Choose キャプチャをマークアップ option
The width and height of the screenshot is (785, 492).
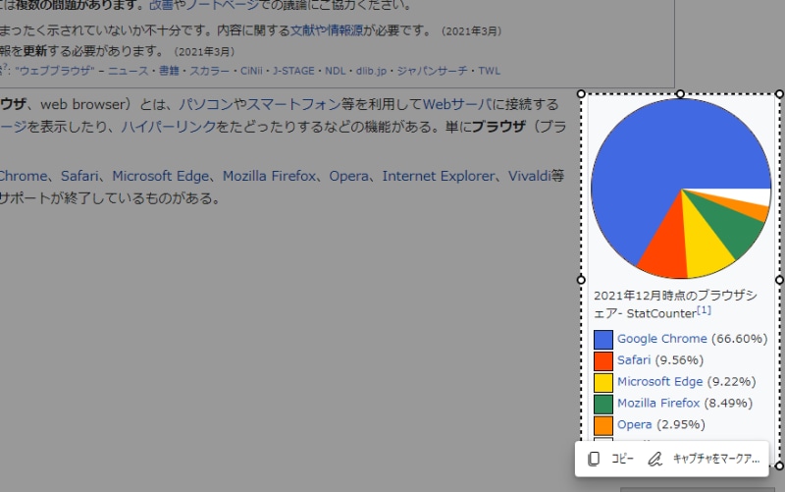click(715, 459)
